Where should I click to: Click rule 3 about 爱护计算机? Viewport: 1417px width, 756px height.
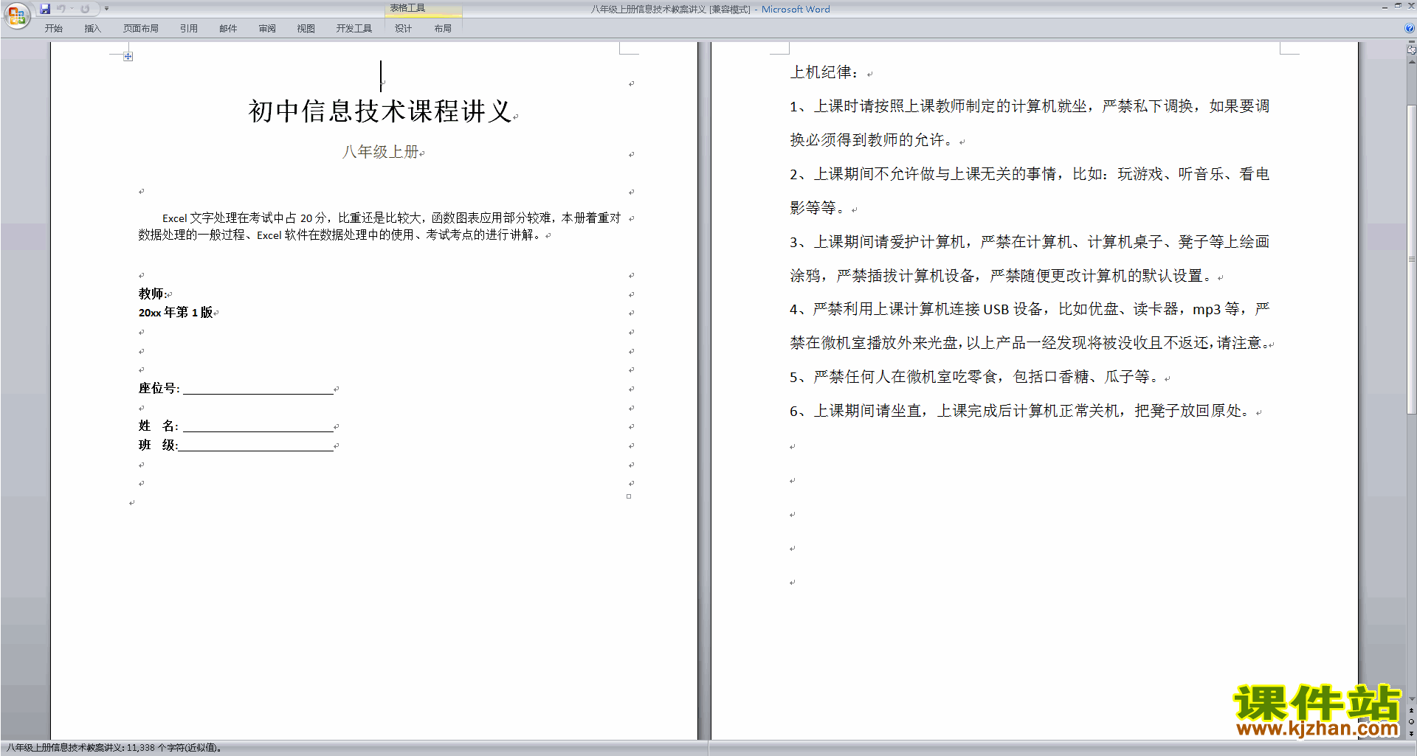pyautogui.click(x=1030, y=258)
